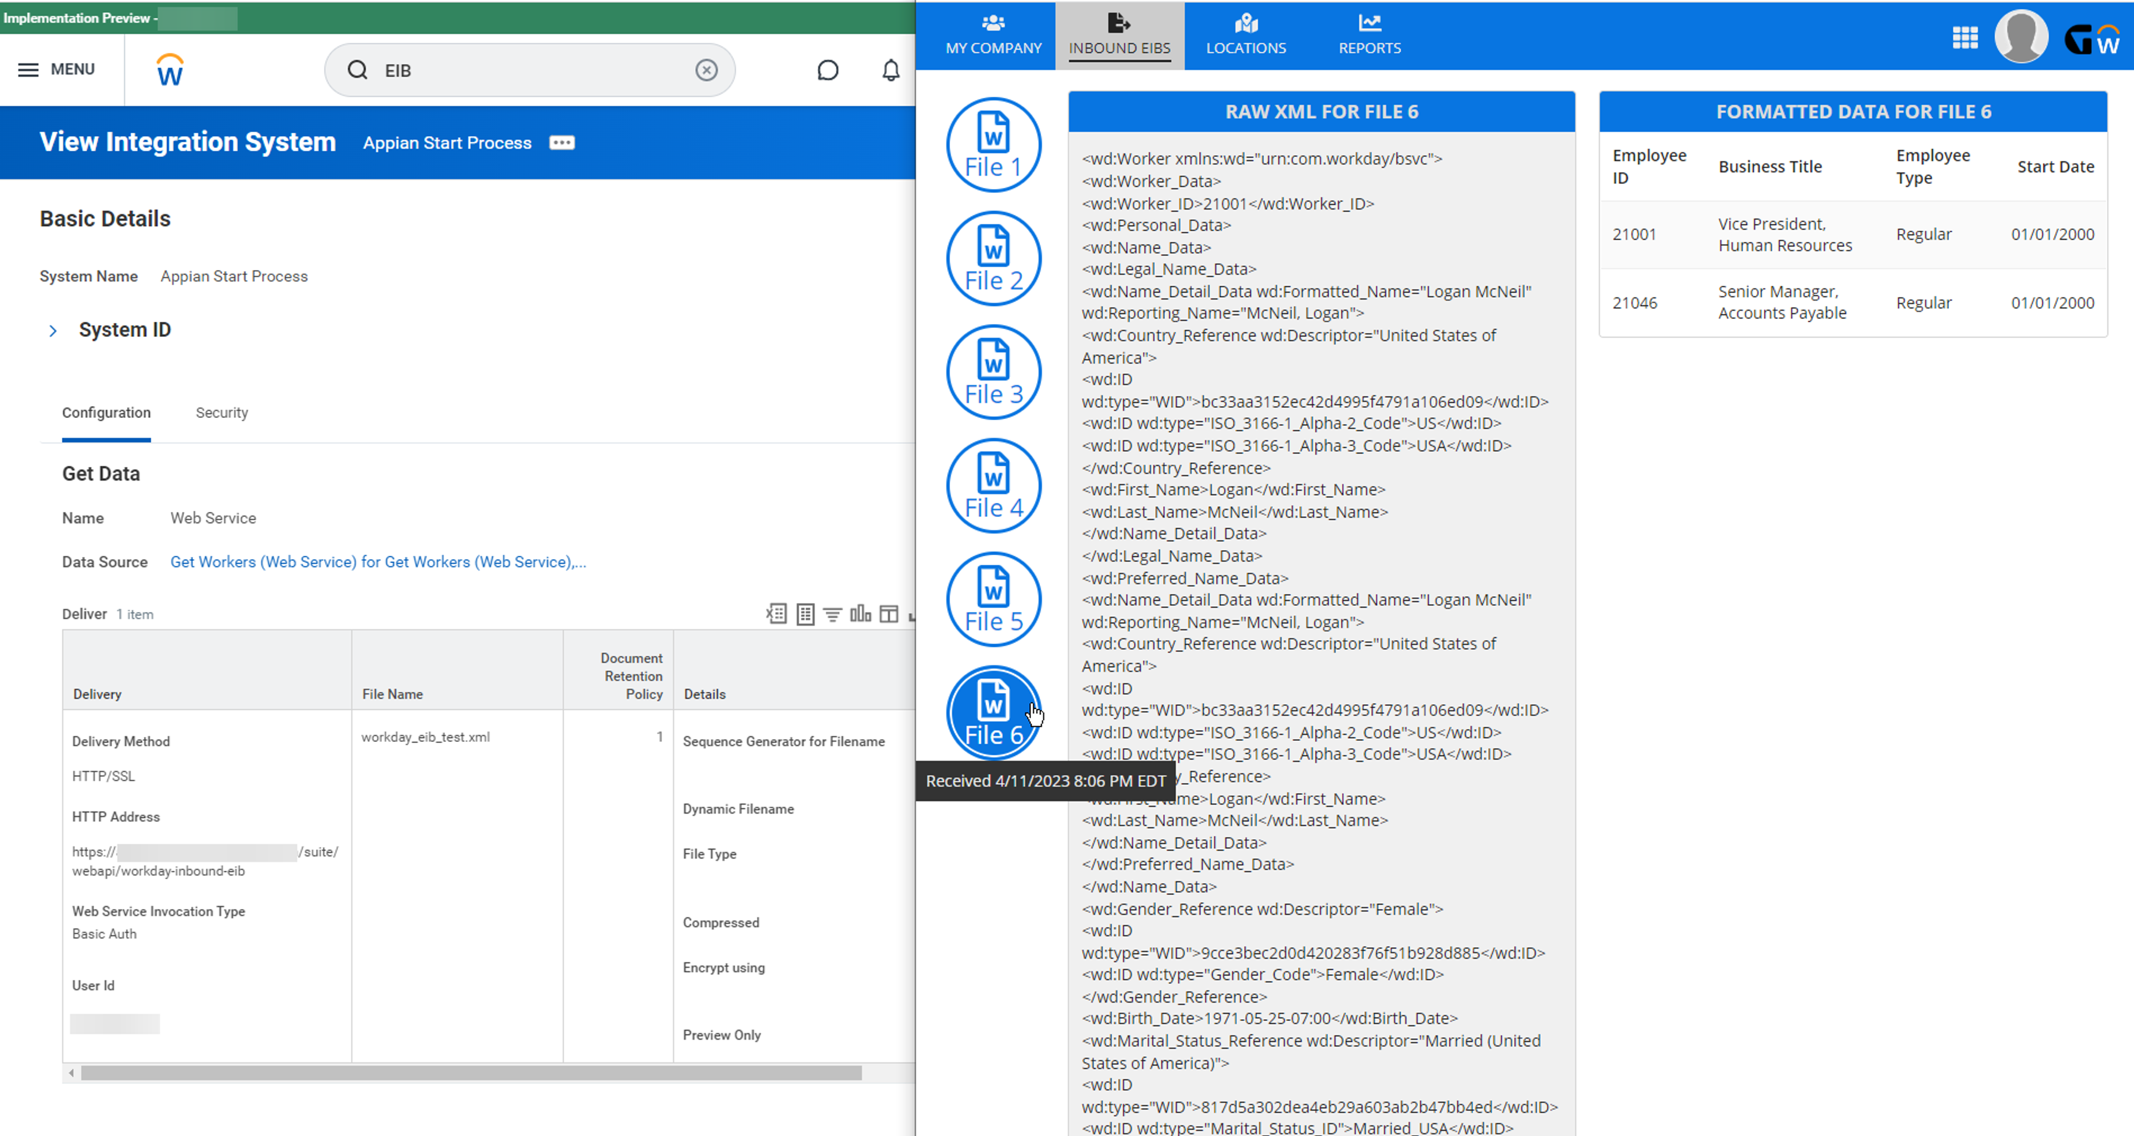Expand the System ID section
The image size is (2134, 1136).
(53, 331)
